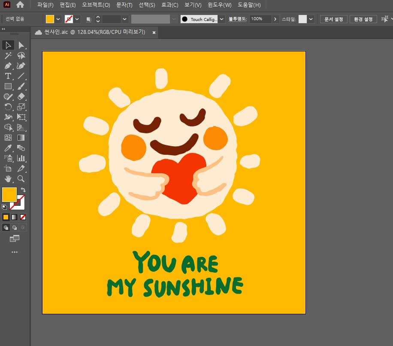Click the Home icon in the top bar
This screenshot has width=393, height=346.
click(20, 5)
